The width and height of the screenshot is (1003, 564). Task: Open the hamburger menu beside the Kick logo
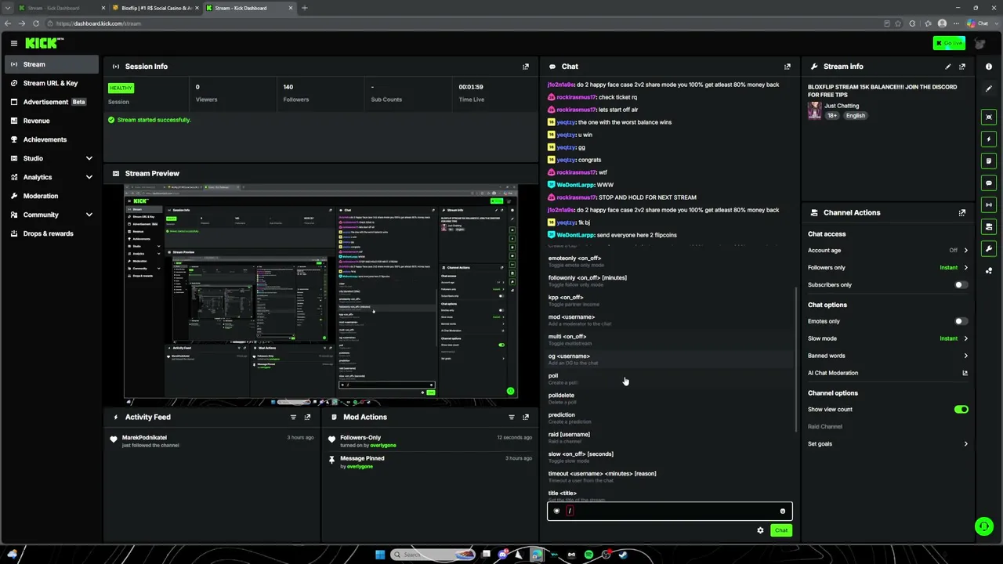(x=13, y=43)
